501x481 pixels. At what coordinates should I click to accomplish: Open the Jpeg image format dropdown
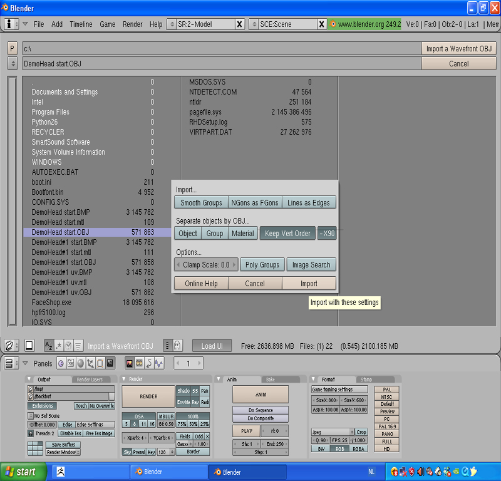click(x=333, y=432)
